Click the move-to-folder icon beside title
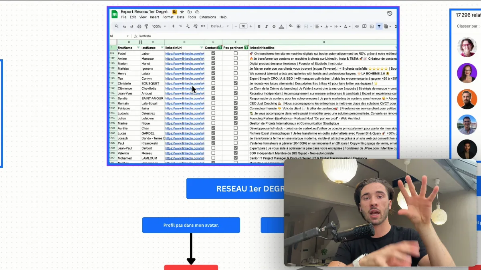Image resolution: width=481 pixels, height=270 pixels. [x=189, y=12]
